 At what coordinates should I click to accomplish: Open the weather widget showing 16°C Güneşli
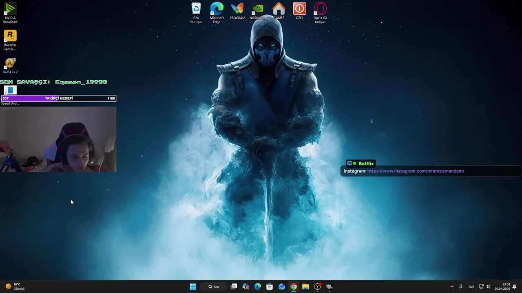pos(15,286)
